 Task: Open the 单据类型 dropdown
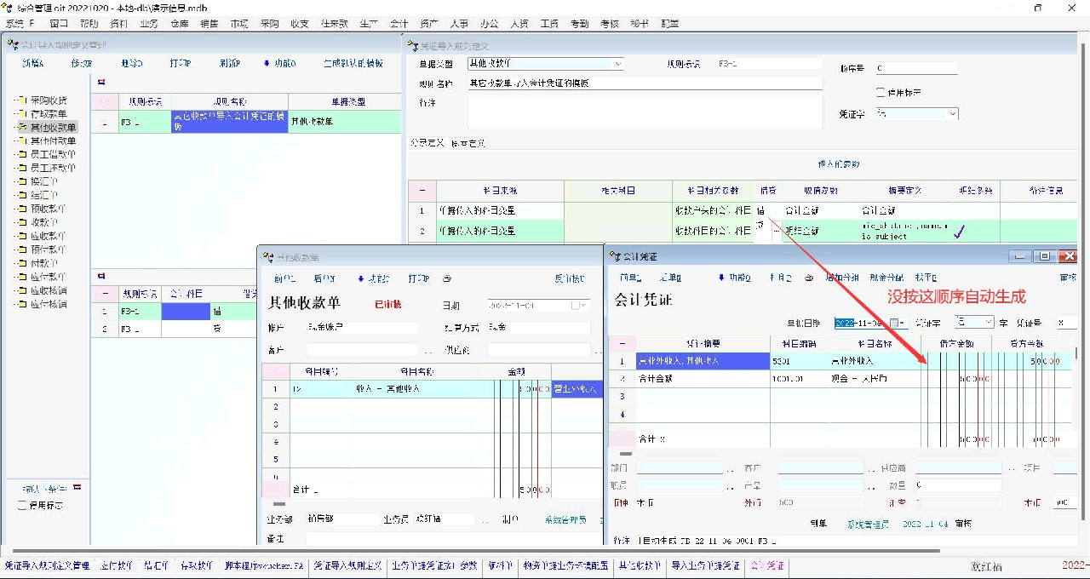click(617, 64)
